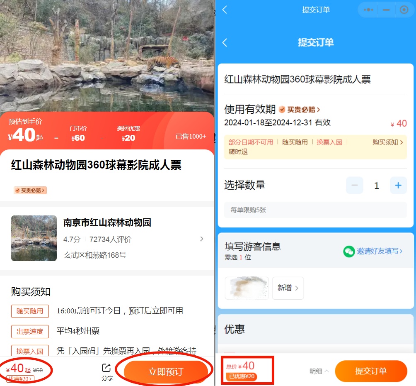Increase ticket quantity with the plus button
The image size is (416, 386).
point(398,185)
